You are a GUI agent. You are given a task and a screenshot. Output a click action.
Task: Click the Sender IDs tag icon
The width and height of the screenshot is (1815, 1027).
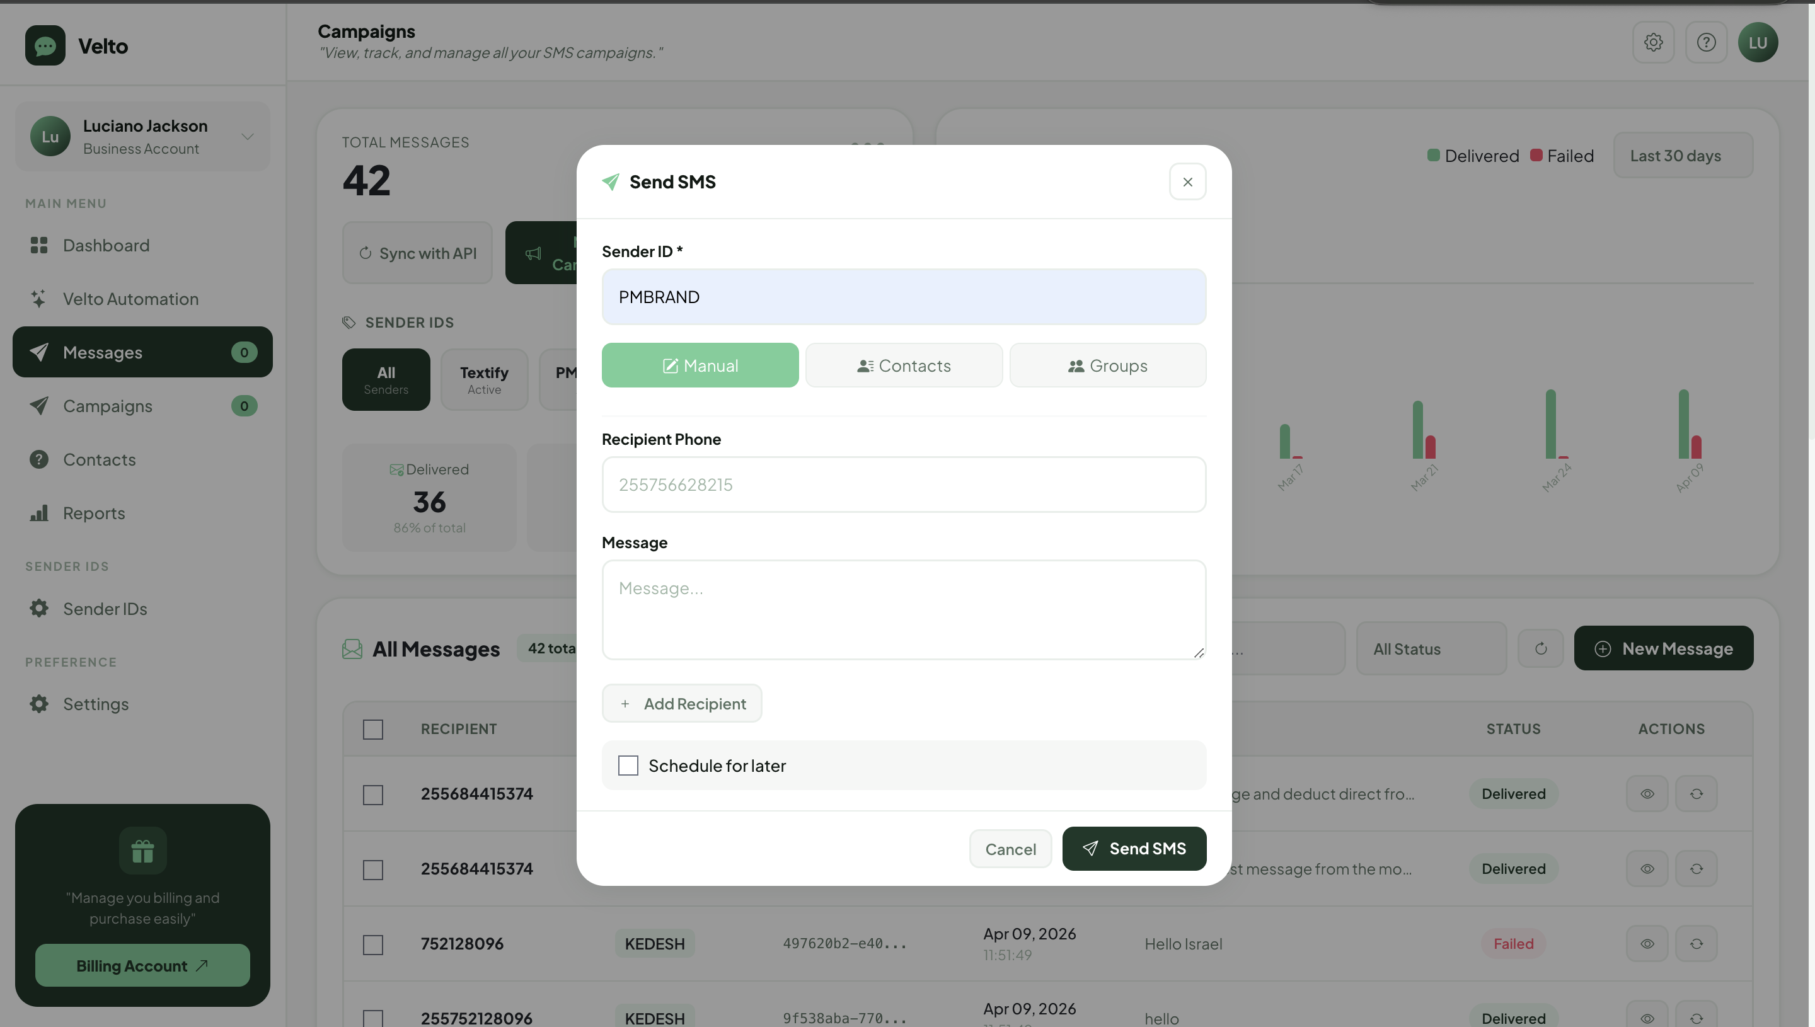(x=349, y=323)
